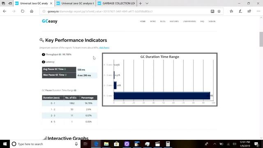The image size is (263, 148).
Task: Switch to GARBAGE COLLECTION LOG tab
Action: click(x=116, y=3)
